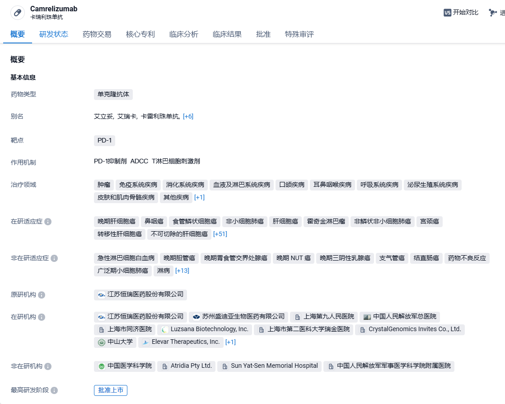
Task: Click the 中山大学 emblem icon
Action: tap(102, 342)
